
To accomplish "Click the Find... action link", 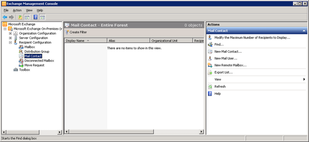I will (x=219, y=44).
